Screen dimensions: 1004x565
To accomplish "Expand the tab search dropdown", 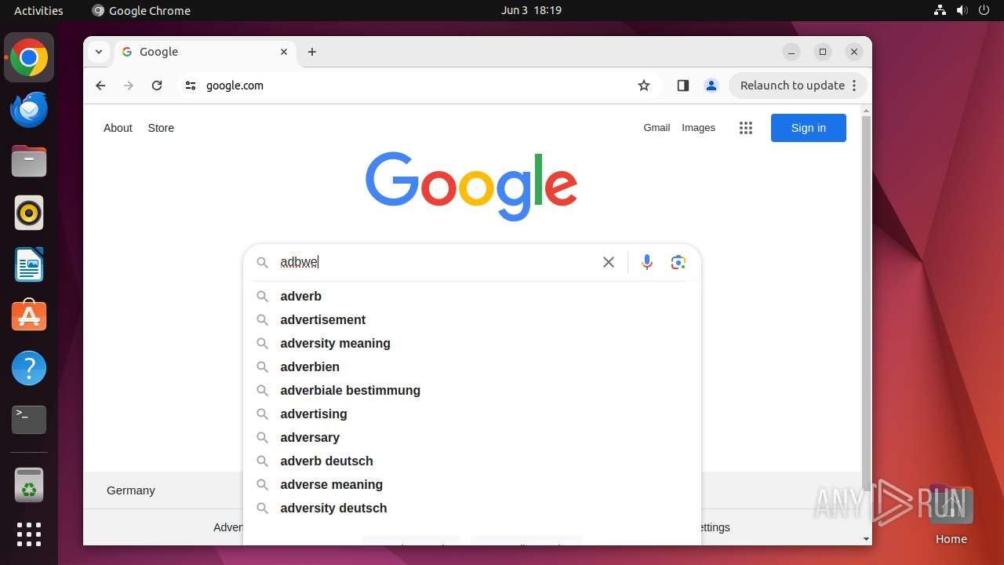I will click(x=98, y=52).
